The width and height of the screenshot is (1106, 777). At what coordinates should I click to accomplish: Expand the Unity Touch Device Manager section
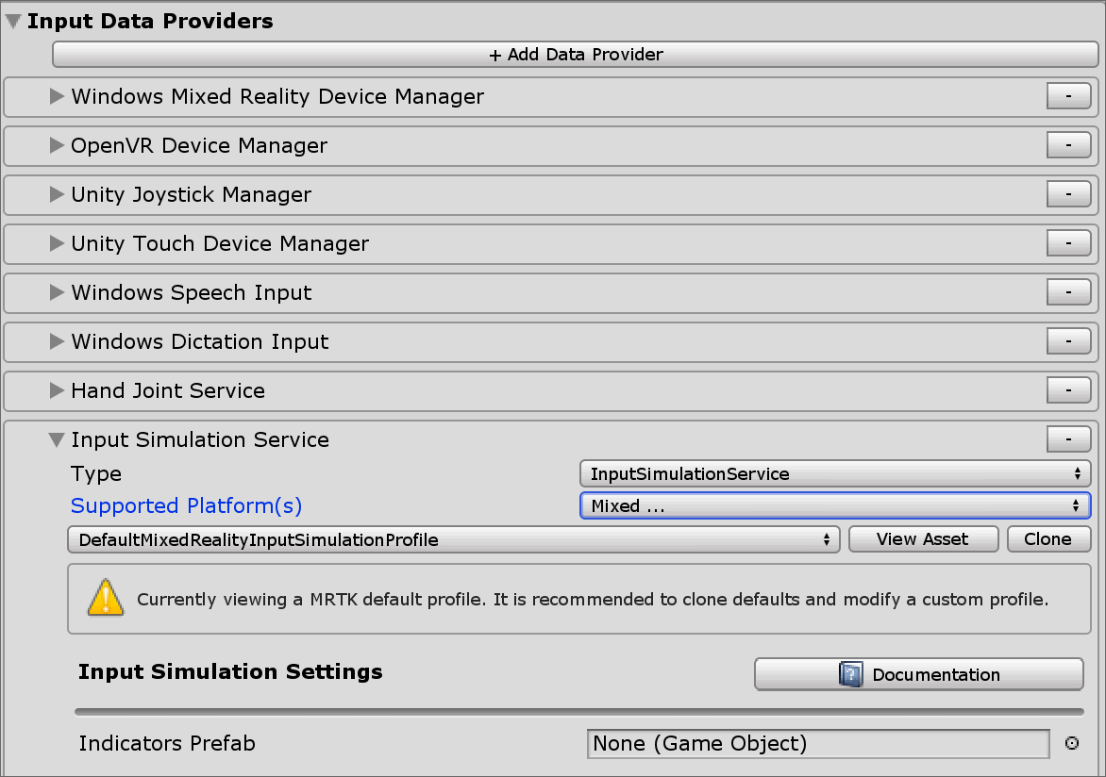tap(57, 243)
